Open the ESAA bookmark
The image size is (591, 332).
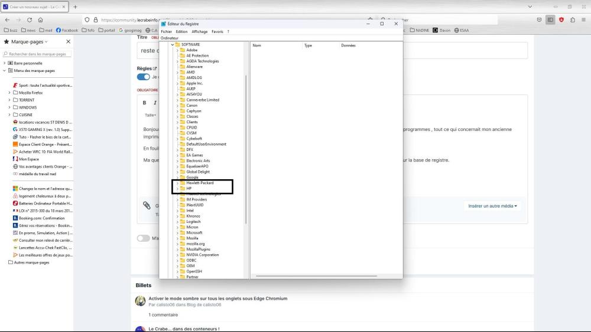pos(462,30)
